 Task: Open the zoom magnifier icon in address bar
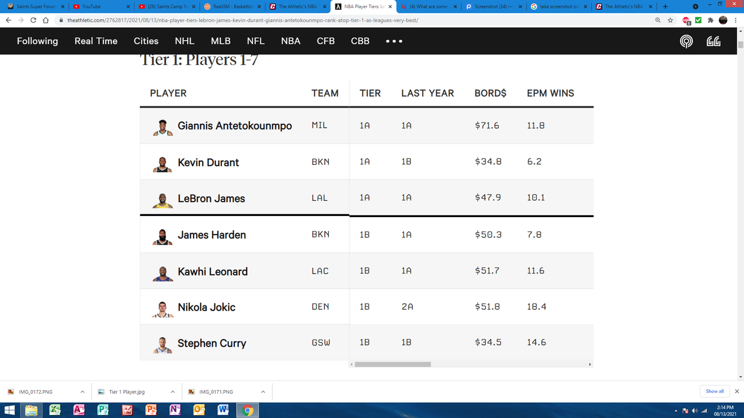click(x=658, y=20)
